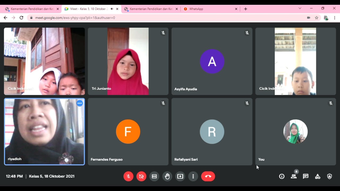Click muted mic icon on Tri Junianto's tile

click(163, 33)
